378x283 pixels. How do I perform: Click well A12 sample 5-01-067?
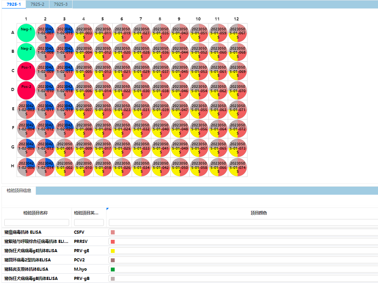pos(237,33)
